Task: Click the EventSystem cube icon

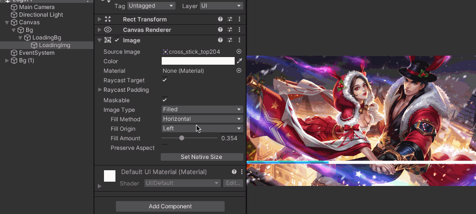Action: coord(14,53)
